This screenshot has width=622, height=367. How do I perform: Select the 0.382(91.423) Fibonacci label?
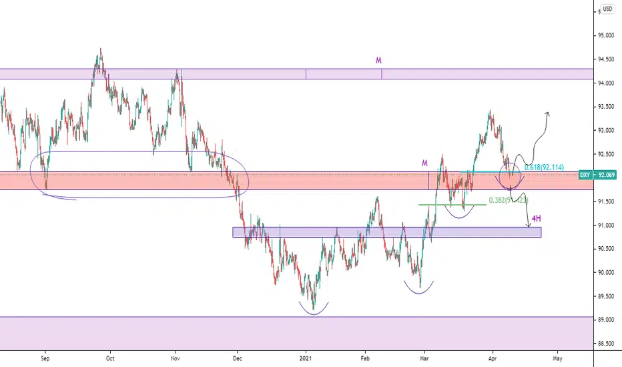click(x=509, y=200)
